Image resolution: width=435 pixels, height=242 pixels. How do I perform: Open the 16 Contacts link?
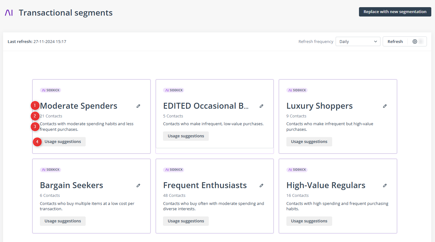pos(298,196)
